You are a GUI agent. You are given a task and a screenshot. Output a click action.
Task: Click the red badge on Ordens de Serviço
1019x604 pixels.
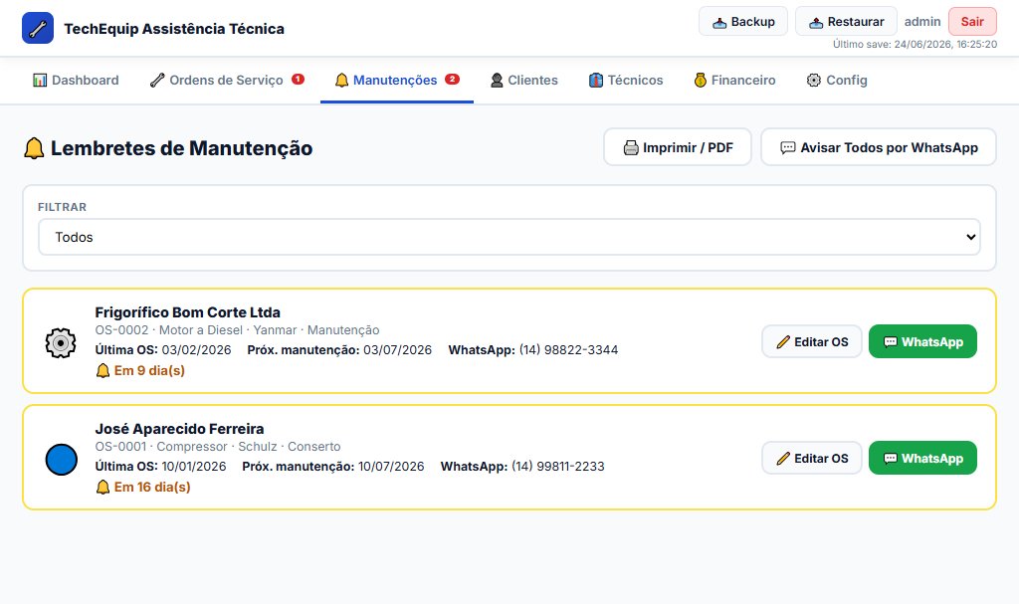point(298,79)
